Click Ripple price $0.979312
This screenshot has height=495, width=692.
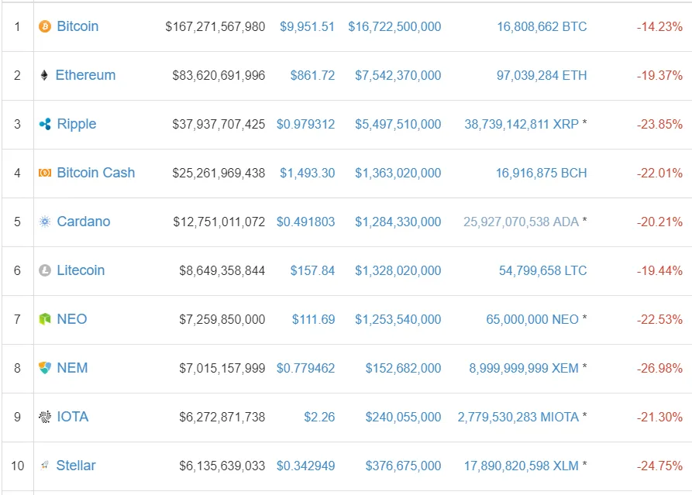[305, 125]
